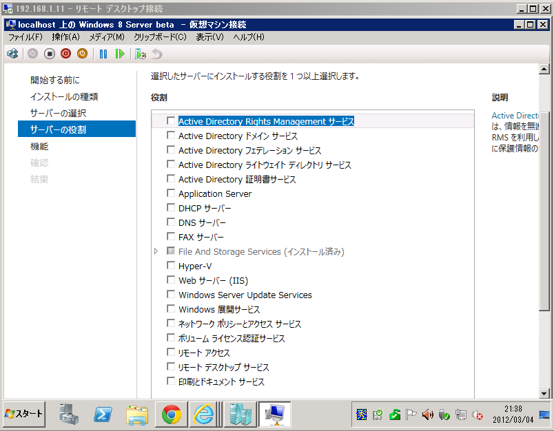554x431 pixels.
Task: Click the black Turn Off VM icon
Action: click(49, 54)
